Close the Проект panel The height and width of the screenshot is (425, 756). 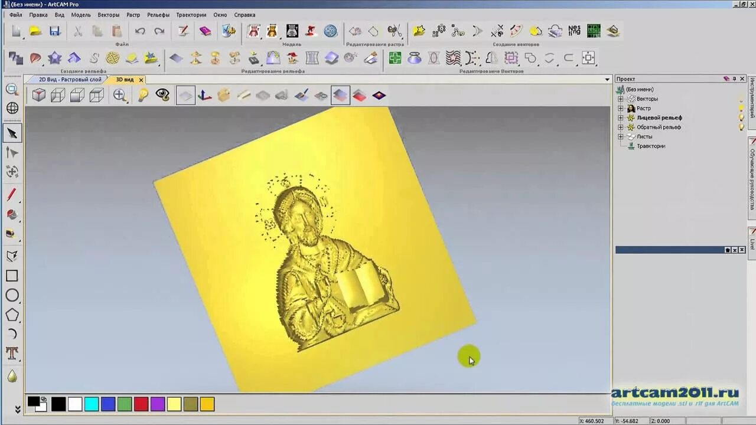(x=742, y=79)
